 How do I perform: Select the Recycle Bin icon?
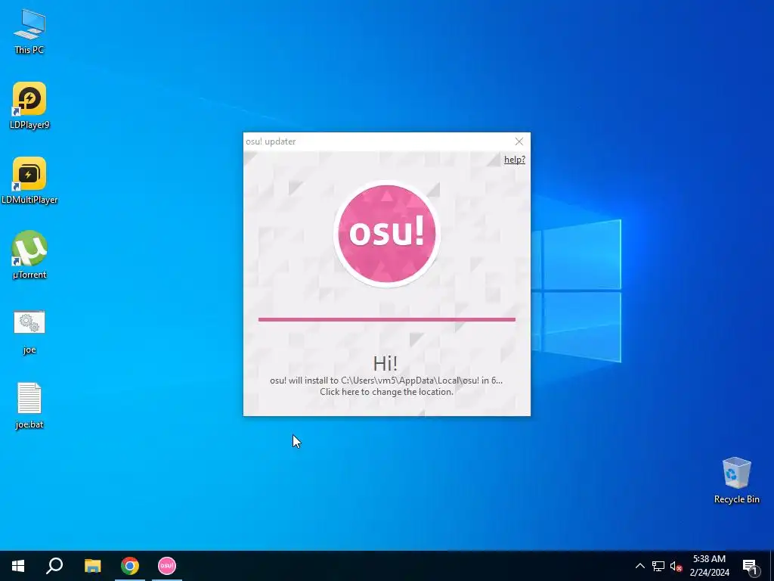coord(736,480)
